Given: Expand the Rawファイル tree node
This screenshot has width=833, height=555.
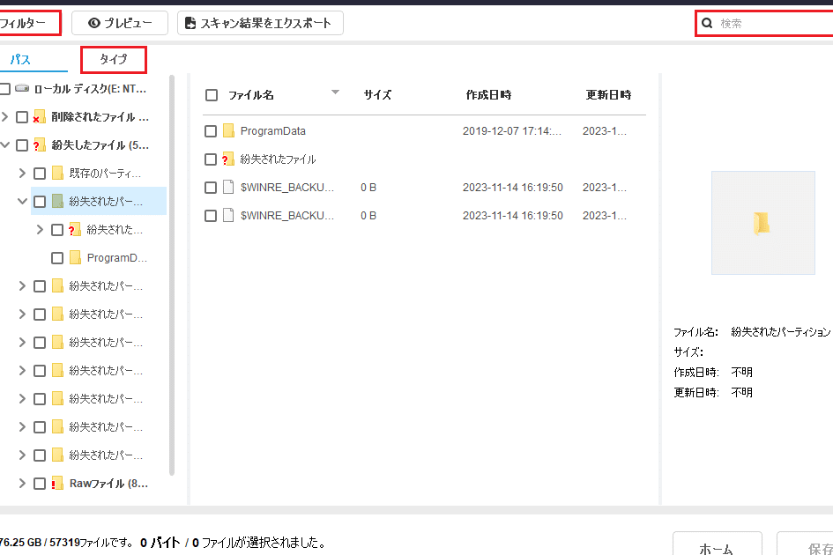Looking at the screenshot, I should pos(23,484).
